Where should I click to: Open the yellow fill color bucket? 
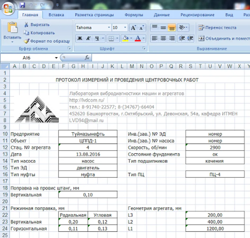click(125, 39)
